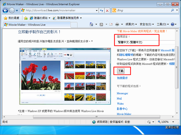Click the Refresh page icon
The height and width of the screenshot is (135, 181).
click(102, 10)
